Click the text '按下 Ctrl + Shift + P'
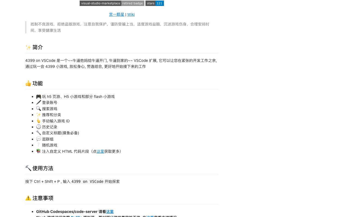Viewport: 348px width, 217px height. click(42, 181)
